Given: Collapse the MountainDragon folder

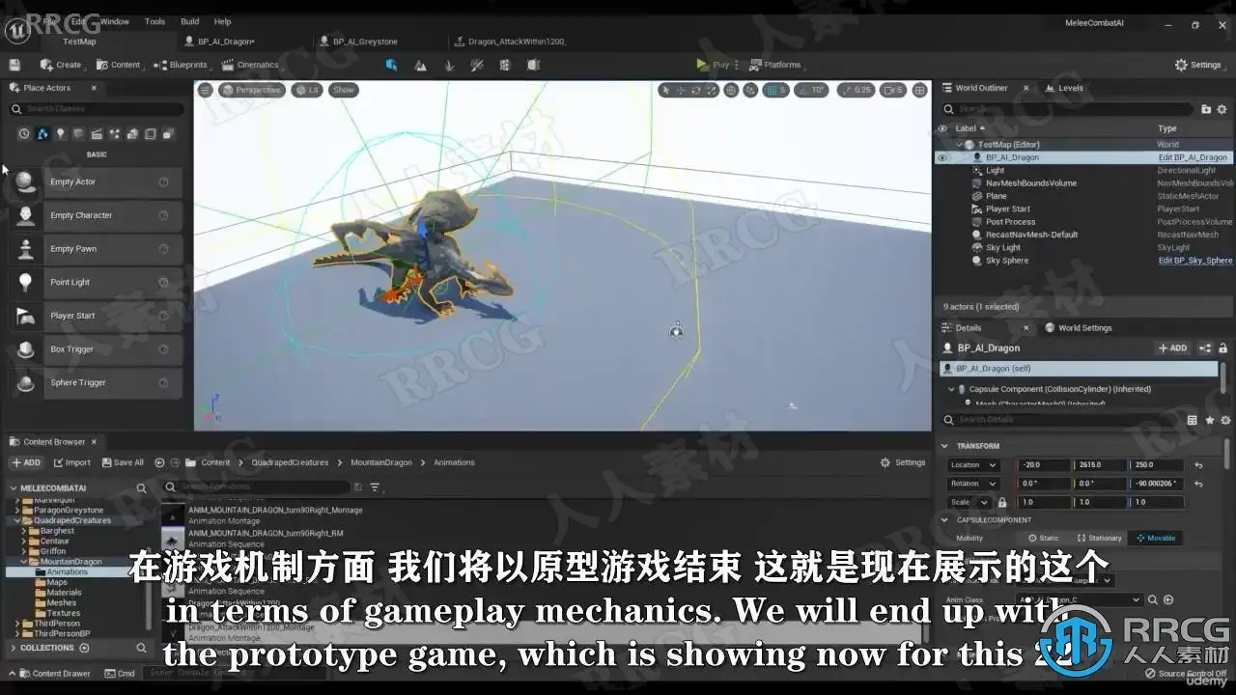Looking at the screenshot, I should (23, 562).
